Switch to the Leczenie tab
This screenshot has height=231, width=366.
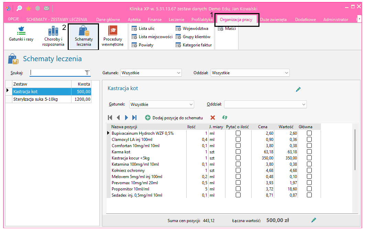point(176,20)
